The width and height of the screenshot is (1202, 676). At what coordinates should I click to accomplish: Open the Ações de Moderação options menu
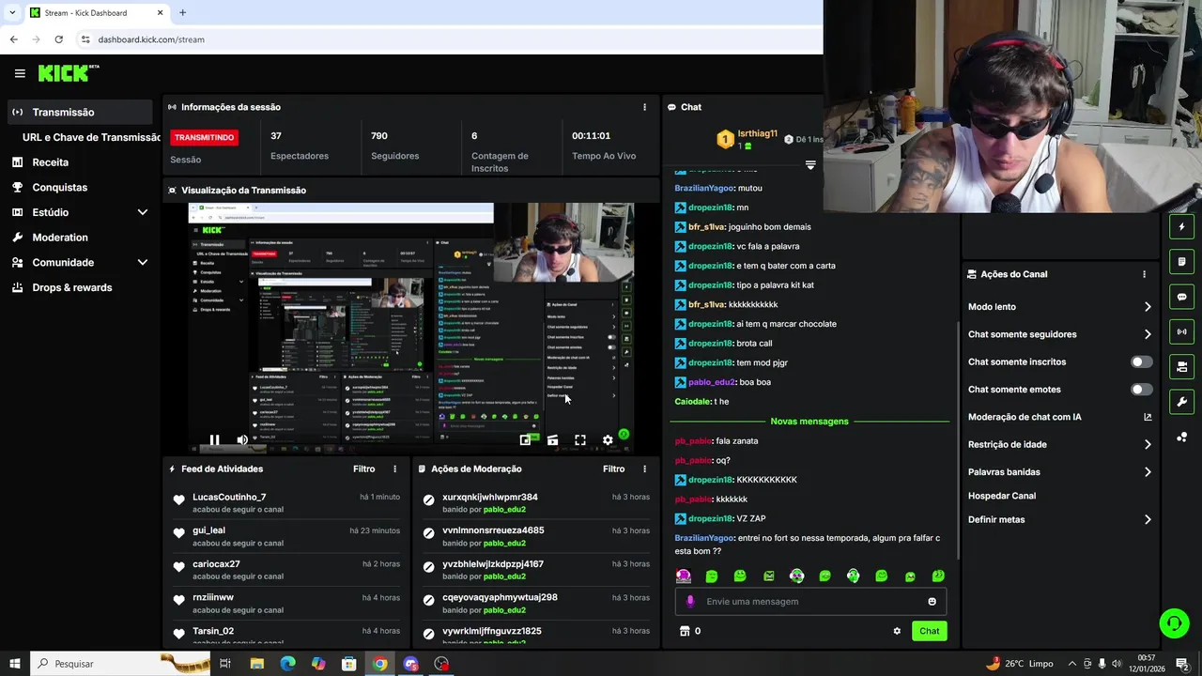pyautogui.click(x=644, y=469)
